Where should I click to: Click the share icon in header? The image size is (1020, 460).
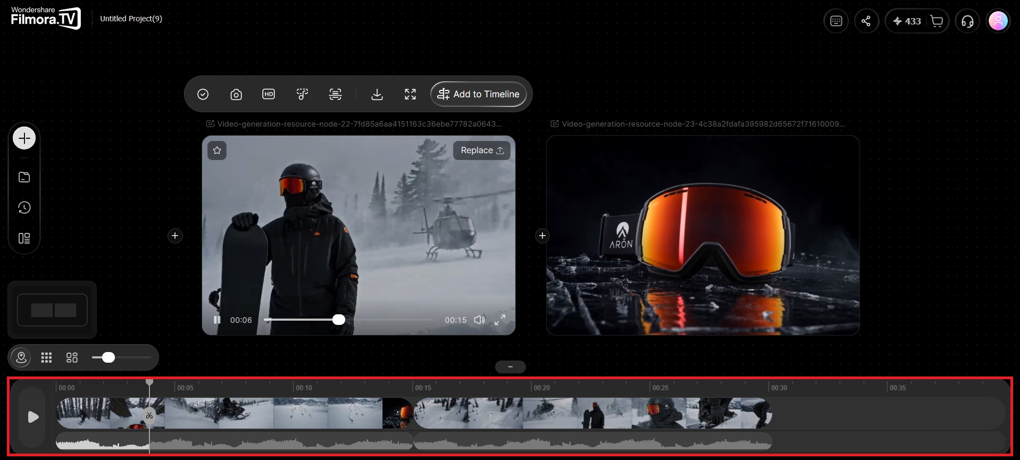click(866, 21)
